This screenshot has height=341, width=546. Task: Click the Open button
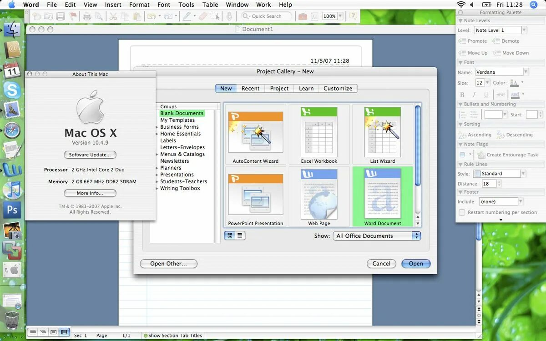(x=416, y=264)
